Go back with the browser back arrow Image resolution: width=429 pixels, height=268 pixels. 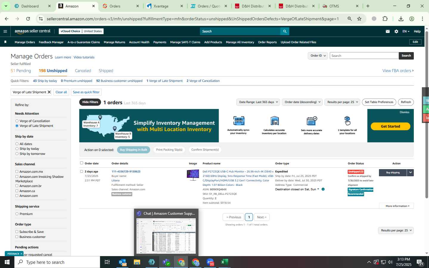click(7, 19)
